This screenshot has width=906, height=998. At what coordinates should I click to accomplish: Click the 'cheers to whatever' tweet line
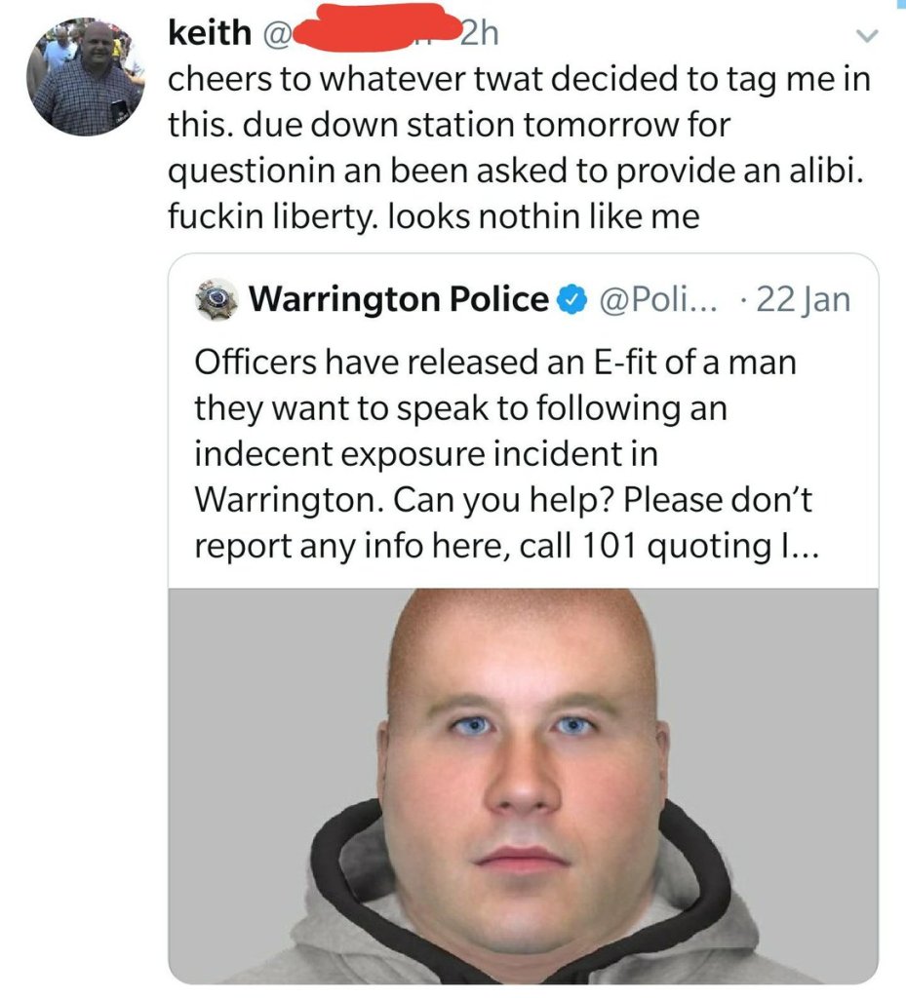tap(519, 80)
